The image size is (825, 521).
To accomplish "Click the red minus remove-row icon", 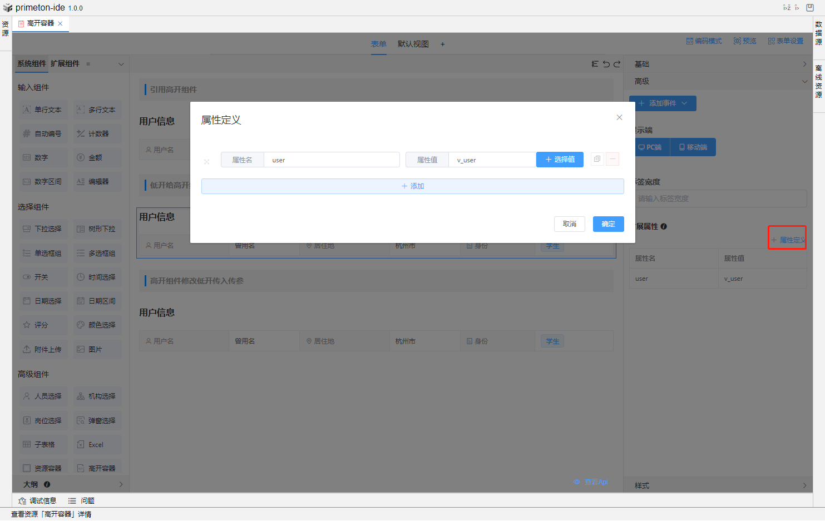I will (612, 160).
